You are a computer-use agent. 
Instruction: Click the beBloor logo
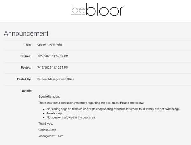click(98, 10)
